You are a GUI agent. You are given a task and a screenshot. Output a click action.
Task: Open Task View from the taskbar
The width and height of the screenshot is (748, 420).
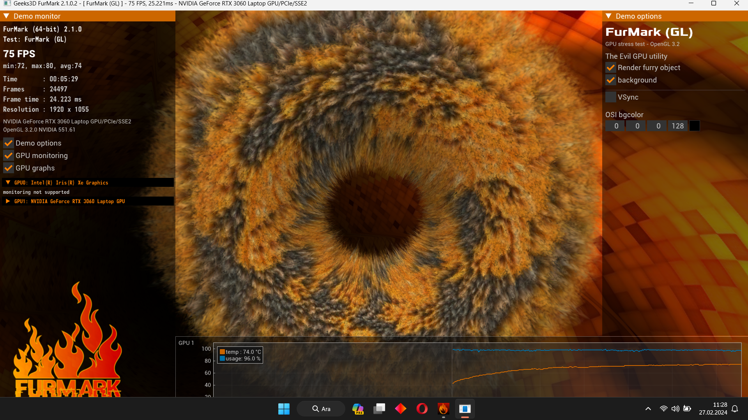click(379, 409)
